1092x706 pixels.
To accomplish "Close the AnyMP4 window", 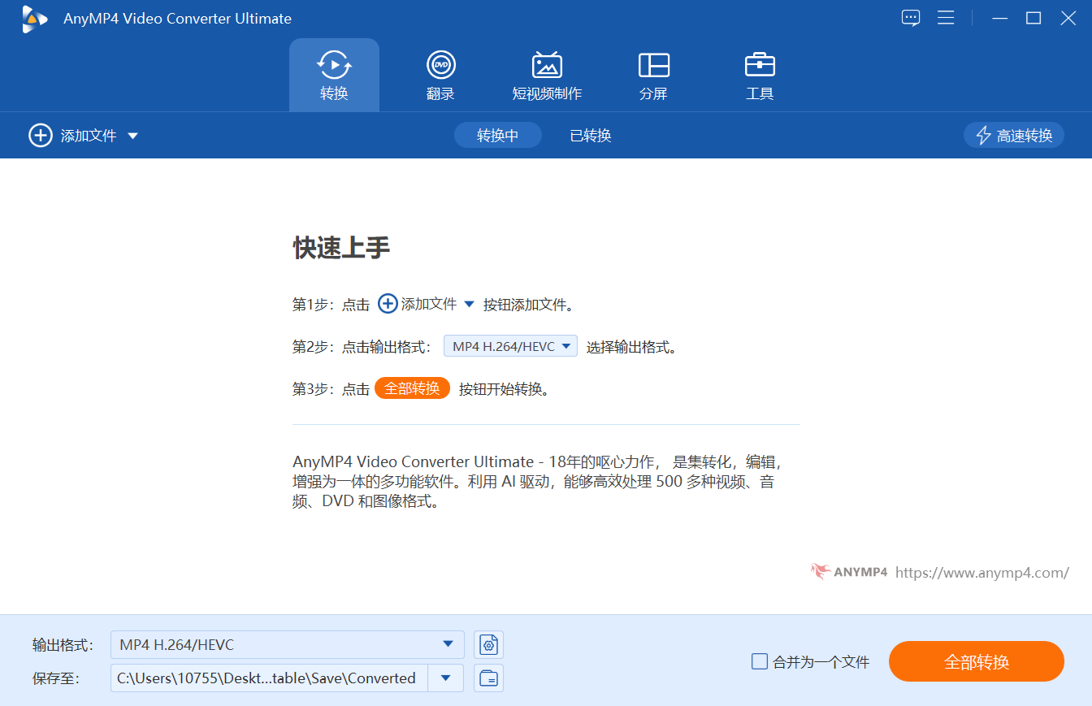I will coord(1068,18).
